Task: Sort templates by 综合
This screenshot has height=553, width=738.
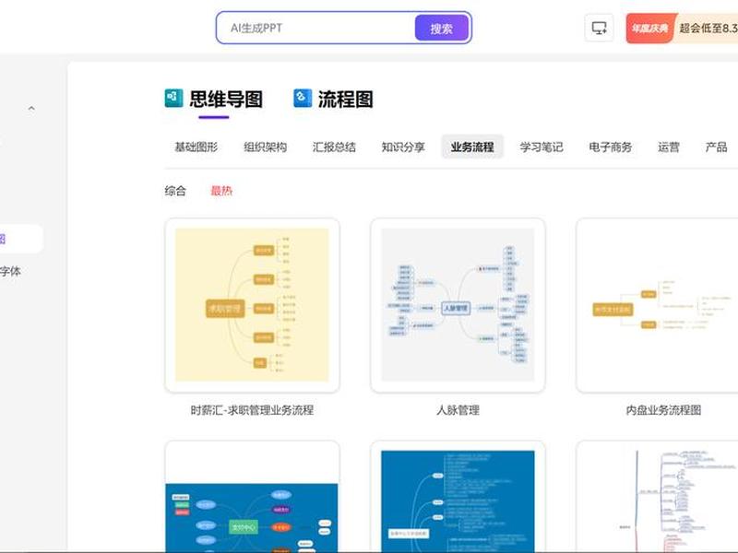Action: tap(175, 191)
